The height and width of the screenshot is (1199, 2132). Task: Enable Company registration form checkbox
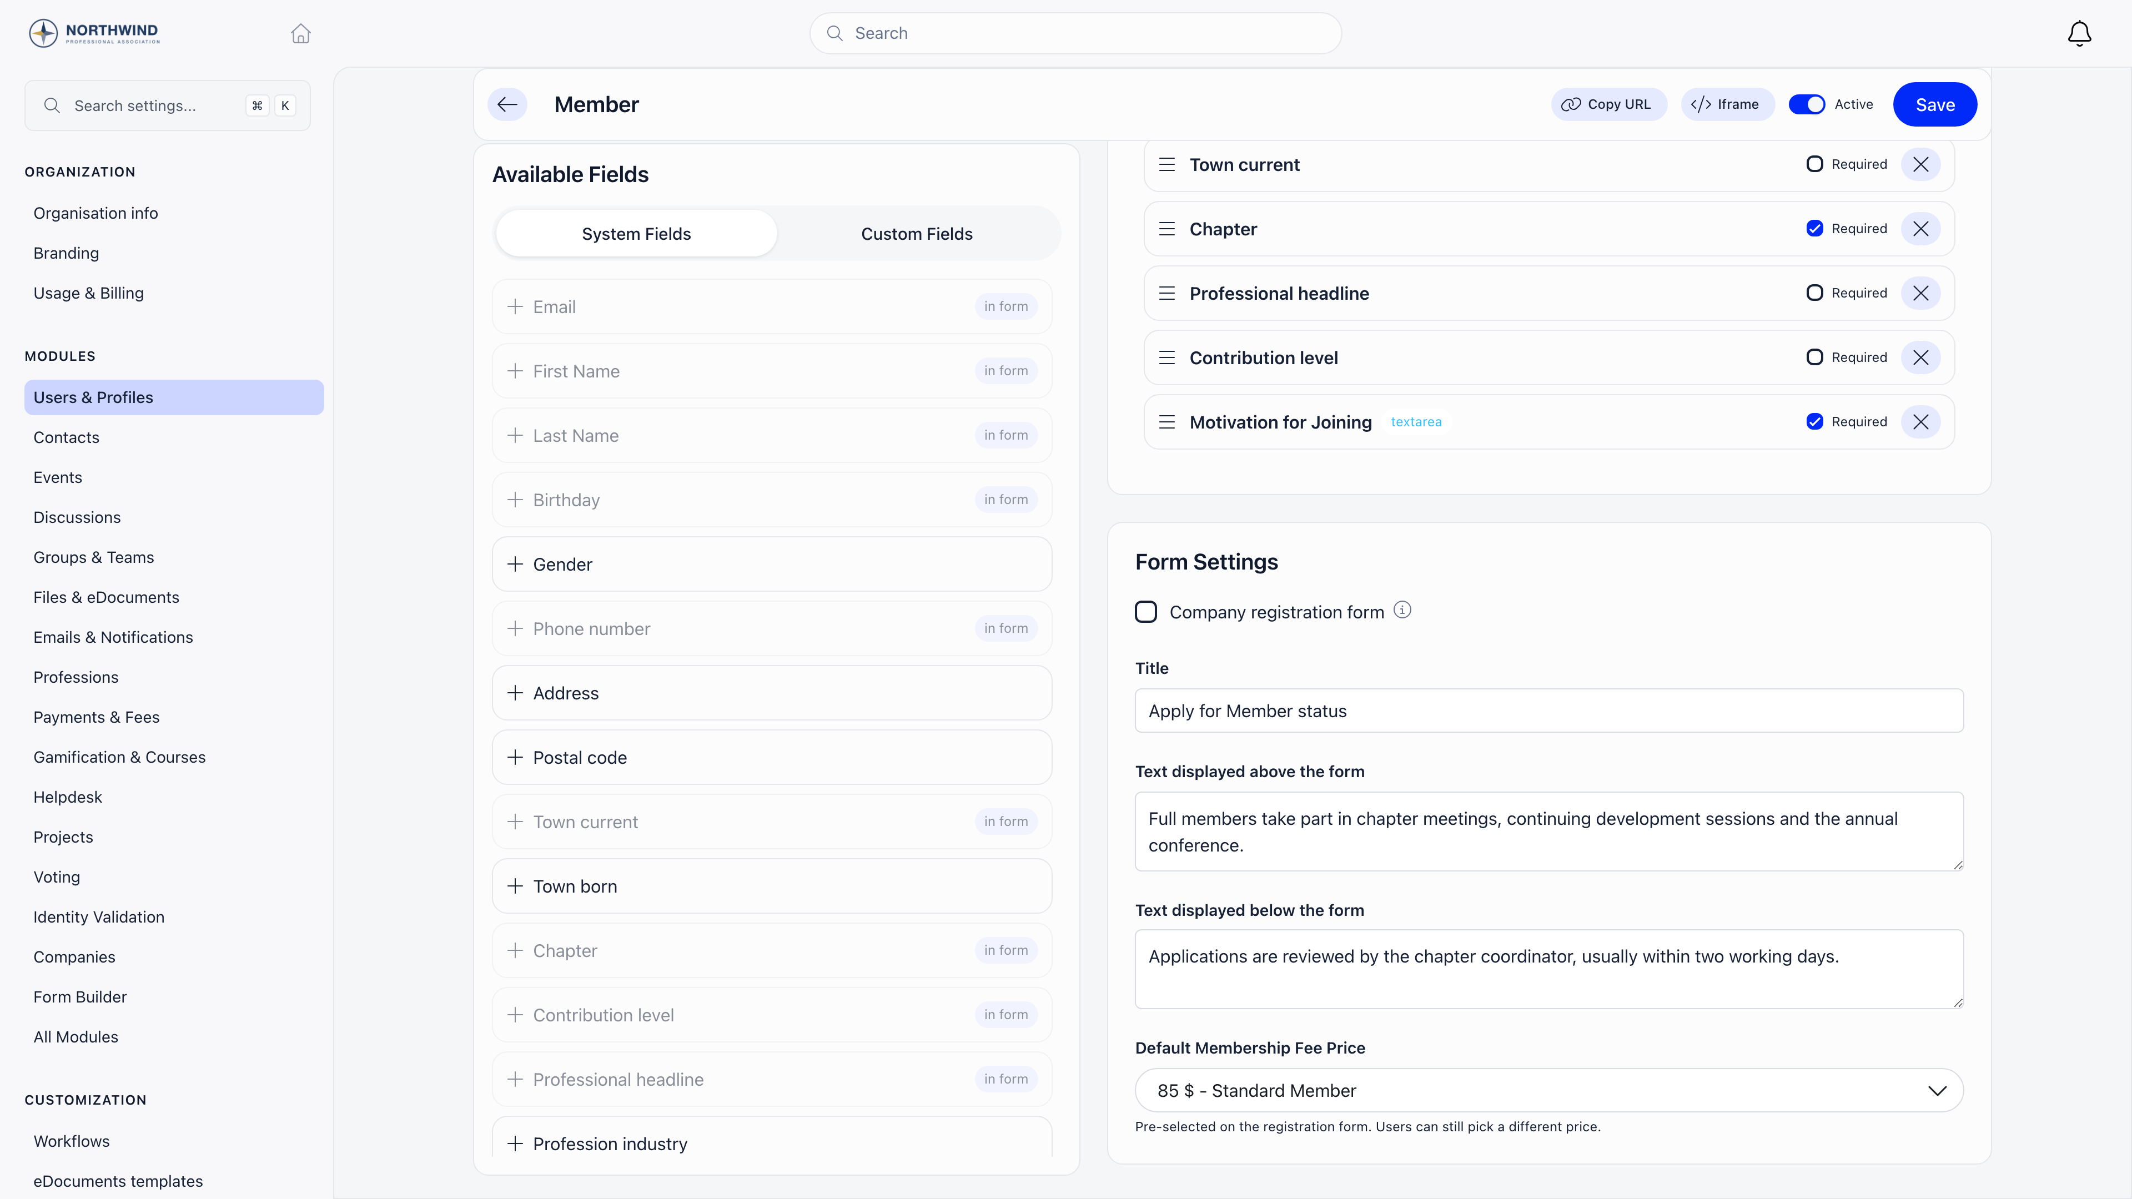tap(1145, 612)
